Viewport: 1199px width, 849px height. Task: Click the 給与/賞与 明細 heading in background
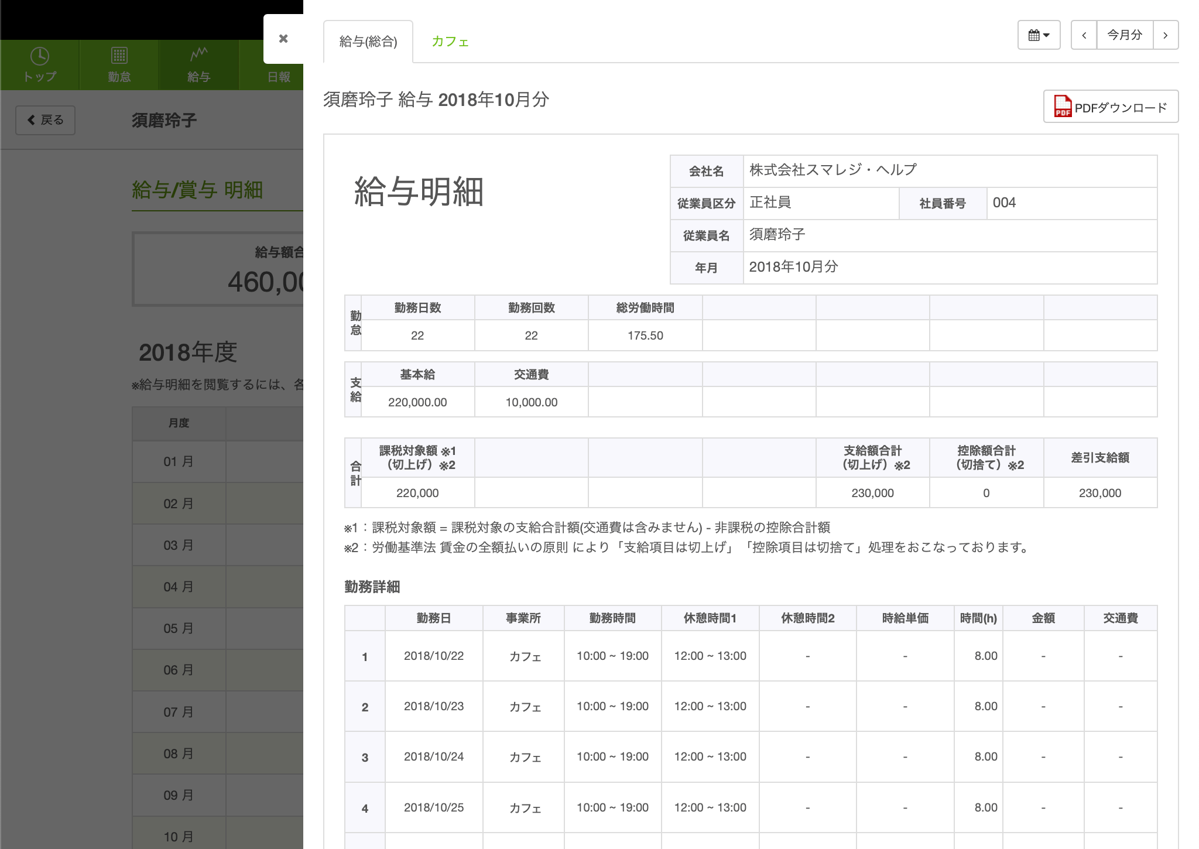coord(197,190)
